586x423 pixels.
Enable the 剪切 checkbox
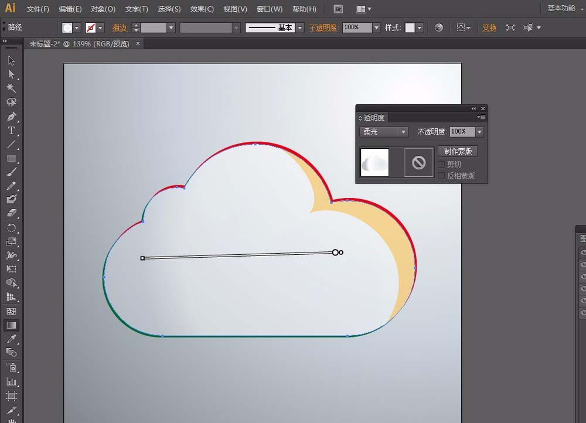(441, 165)
